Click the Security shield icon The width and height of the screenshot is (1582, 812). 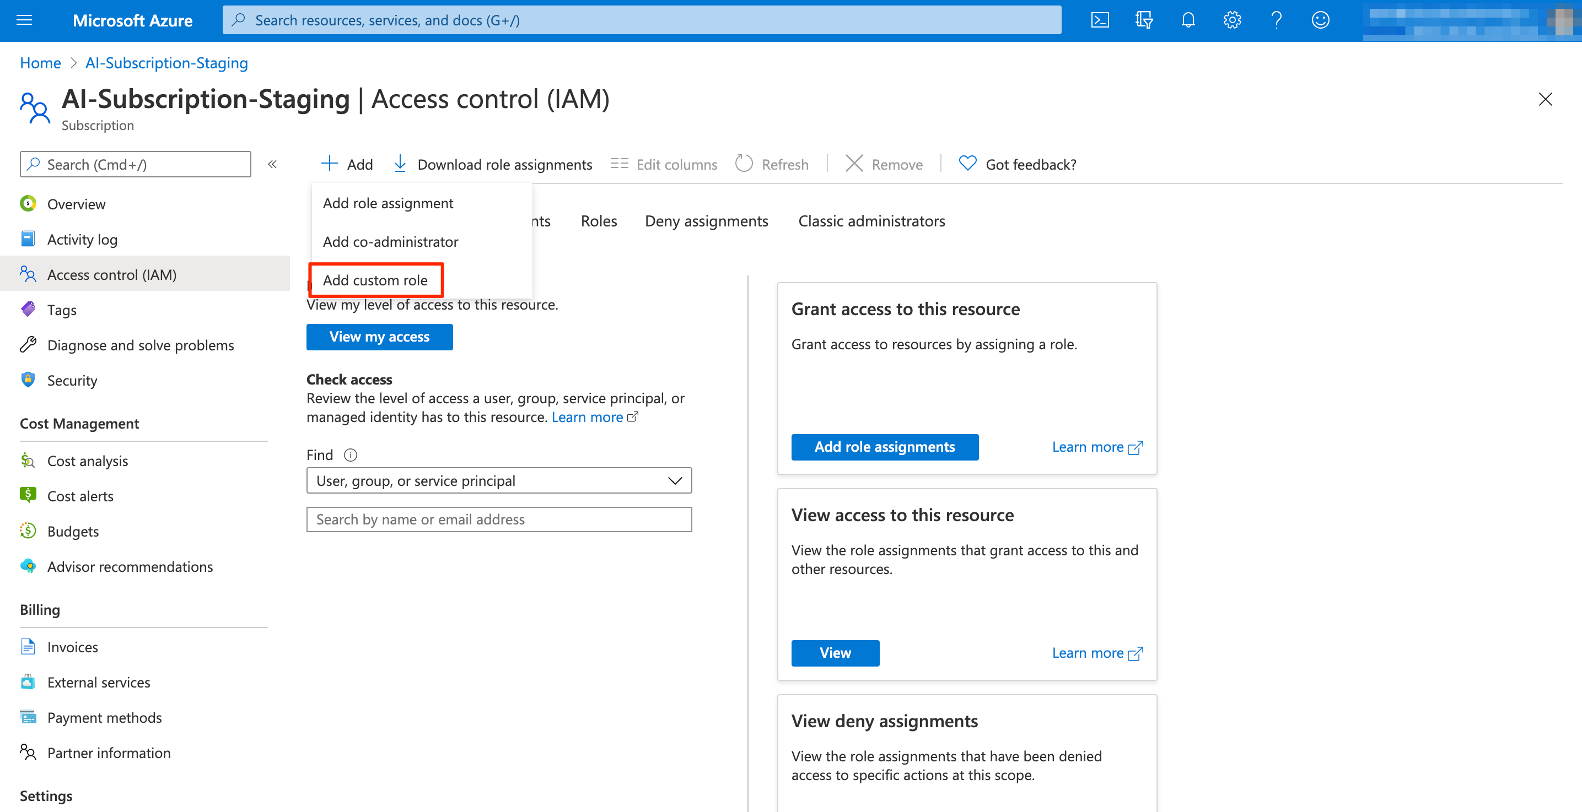pyautogui.click(x=28, y=380)
